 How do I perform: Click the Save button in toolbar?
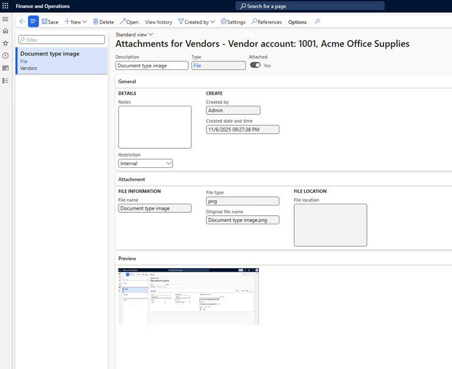[x=50, y=22]
